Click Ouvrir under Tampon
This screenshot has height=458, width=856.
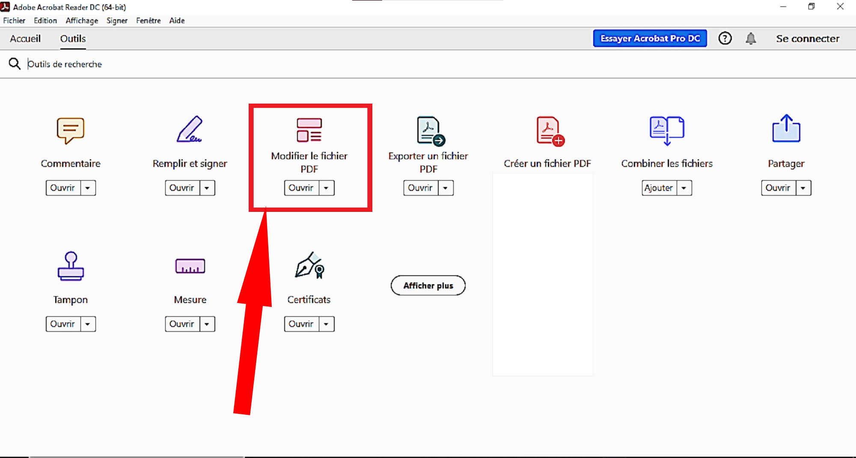63,324
